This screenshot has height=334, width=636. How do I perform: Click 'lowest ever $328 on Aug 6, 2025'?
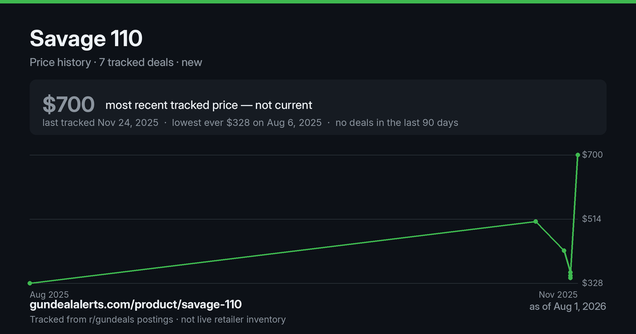[x=246, y=122]
